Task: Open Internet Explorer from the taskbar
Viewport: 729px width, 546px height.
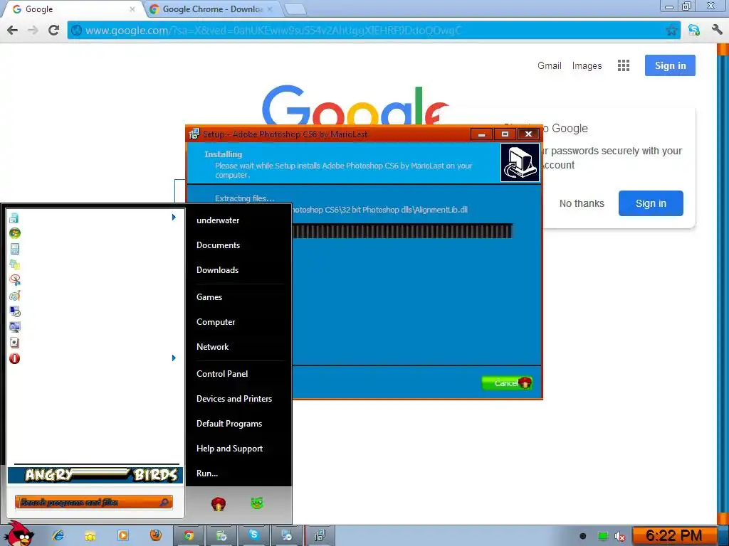Action: click(58, 535)
